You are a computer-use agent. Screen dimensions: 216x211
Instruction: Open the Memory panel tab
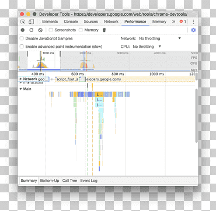[159, 22]
